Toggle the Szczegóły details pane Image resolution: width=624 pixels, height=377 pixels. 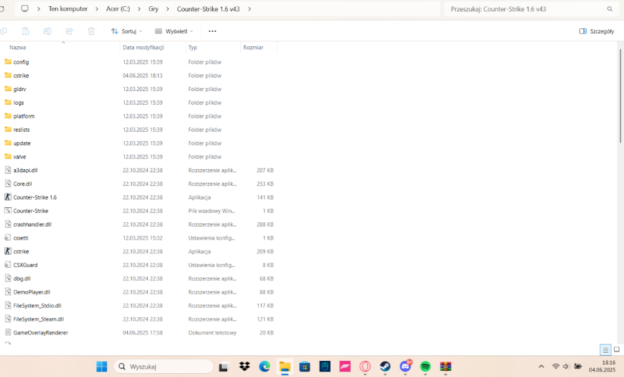click(x=597, y=31)
